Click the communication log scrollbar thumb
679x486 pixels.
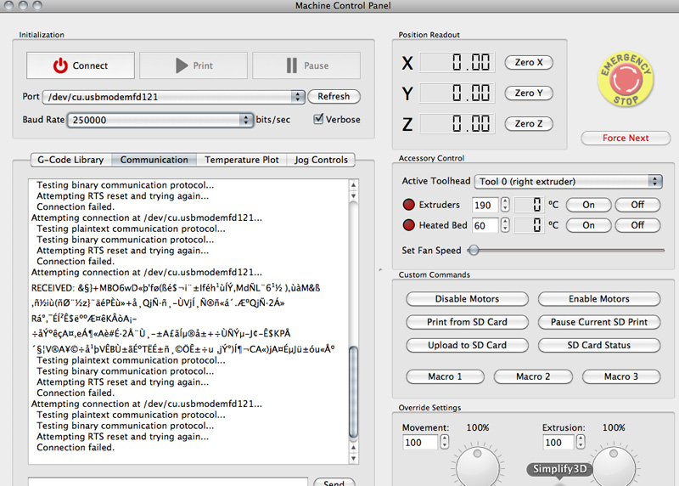[353, 392]
